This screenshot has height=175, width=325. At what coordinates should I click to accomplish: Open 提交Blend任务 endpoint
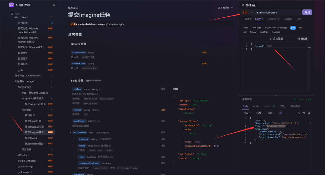click(x=33, y=121)
